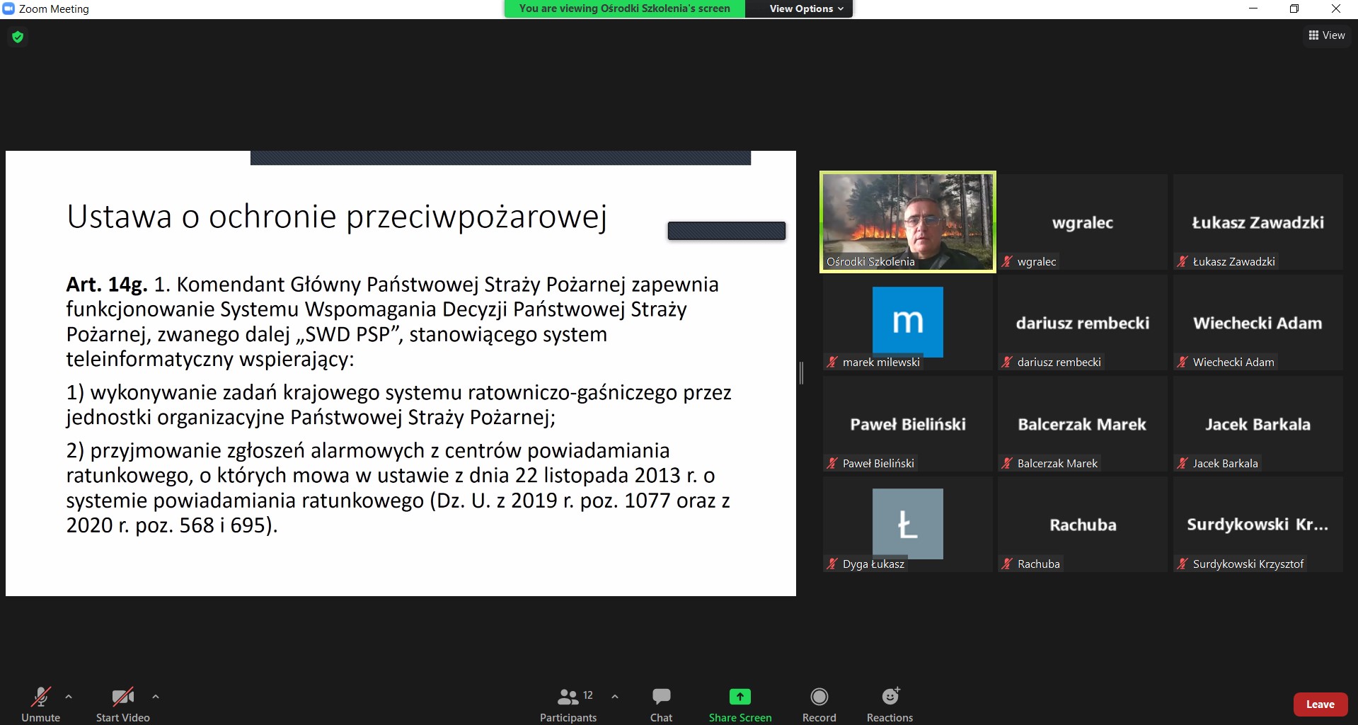Click the green encryption shield icon
This screenshot has width=1358, height=725.
tap(18, 37)
